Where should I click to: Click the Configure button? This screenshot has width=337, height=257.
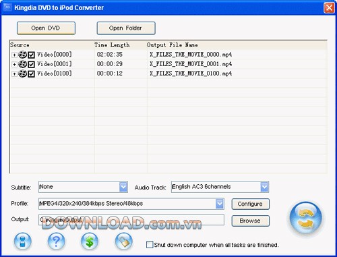point(250,204)
